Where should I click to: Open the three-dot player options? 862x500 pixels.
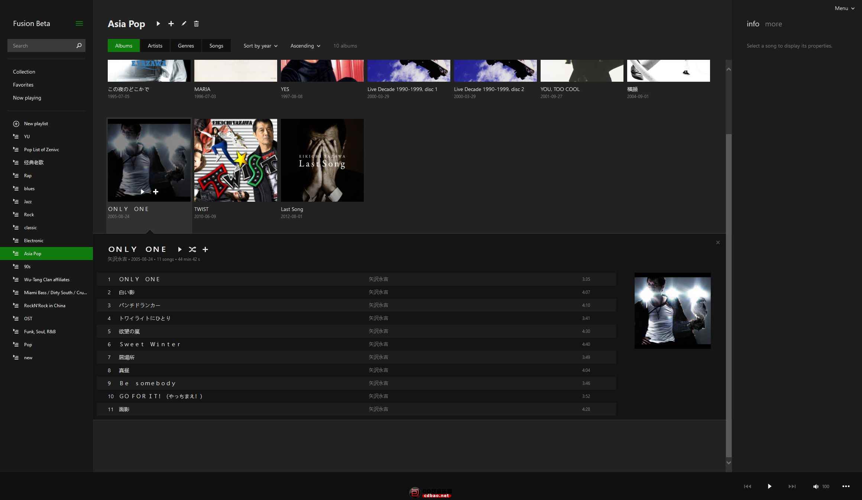coord(846,486)
